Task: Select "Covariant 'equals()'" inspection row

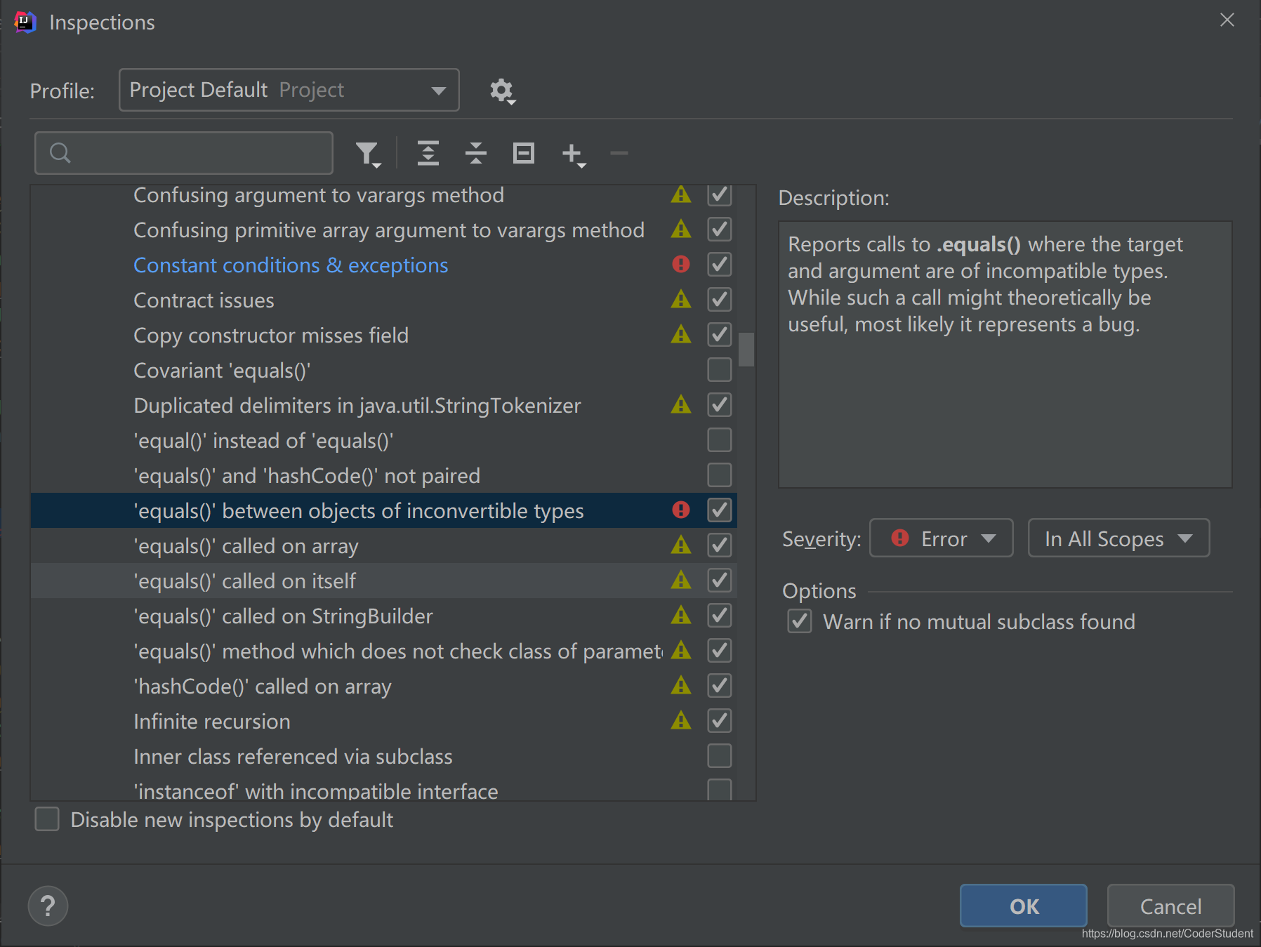Action: (x=383, y=370)
